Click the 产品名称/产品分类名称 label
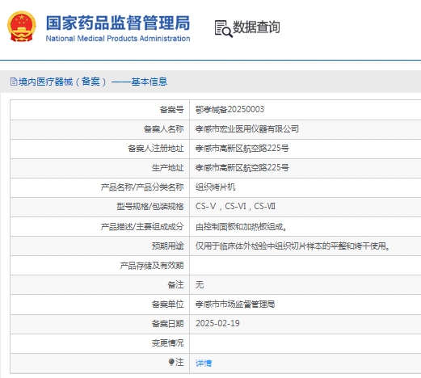Viewport: 421px width, 378px height. [142, 187]
